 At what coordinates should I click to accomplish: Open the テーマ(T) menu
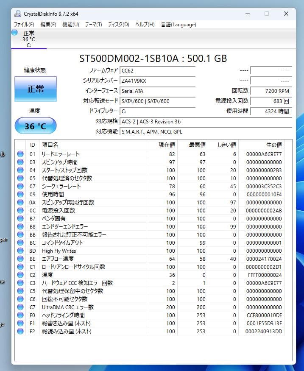click(x=93, y=24)
